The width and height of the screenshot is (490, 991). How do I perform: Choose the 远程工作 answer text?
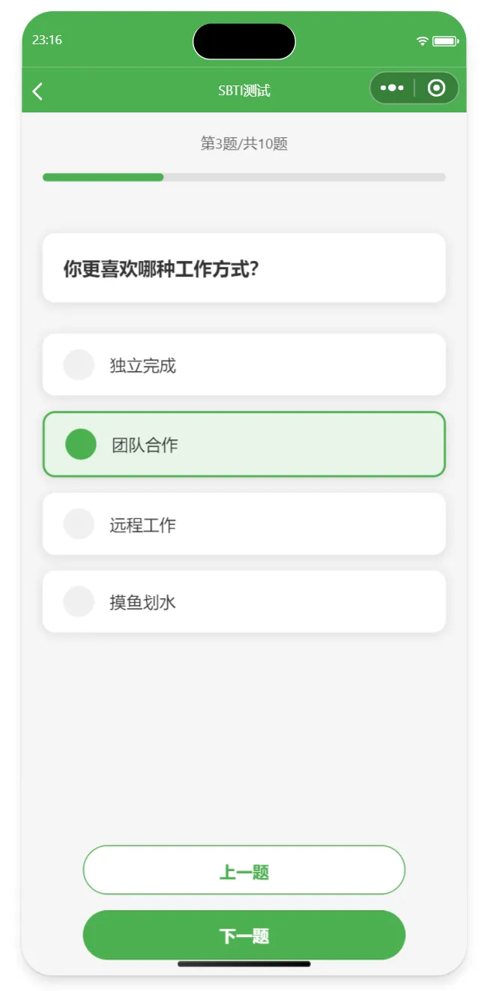click(x=142, y=525)
